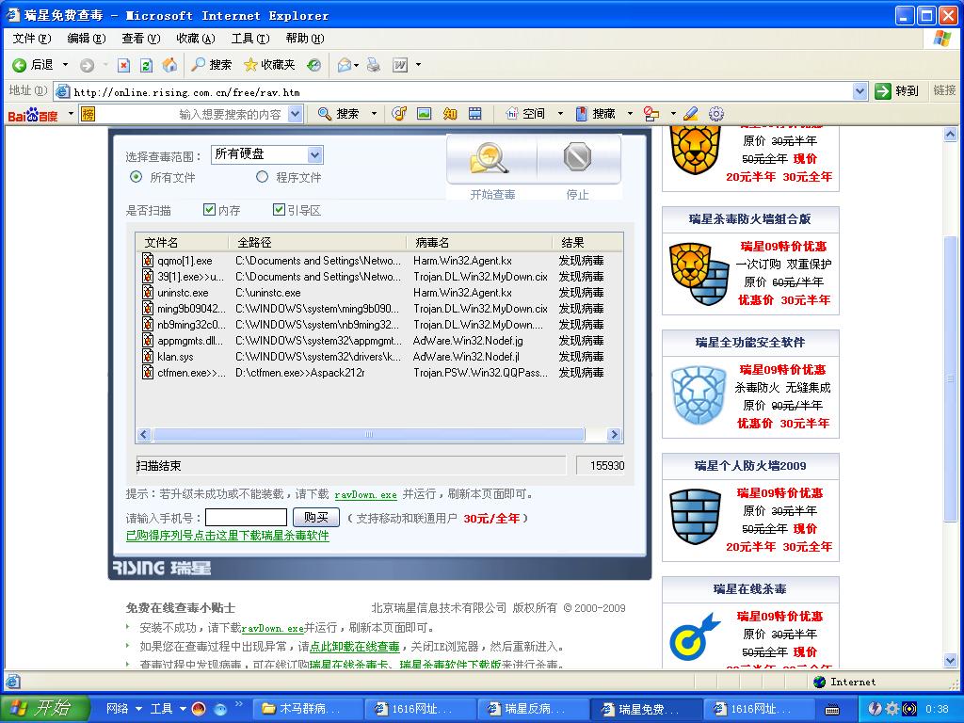Expand Mail button dropdown arrow
Viewport: 964px width, 723px height.
(x=356, y=65)
